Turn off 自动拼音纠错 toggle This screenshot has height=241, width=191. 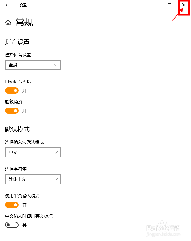click(x=12, y=91)
